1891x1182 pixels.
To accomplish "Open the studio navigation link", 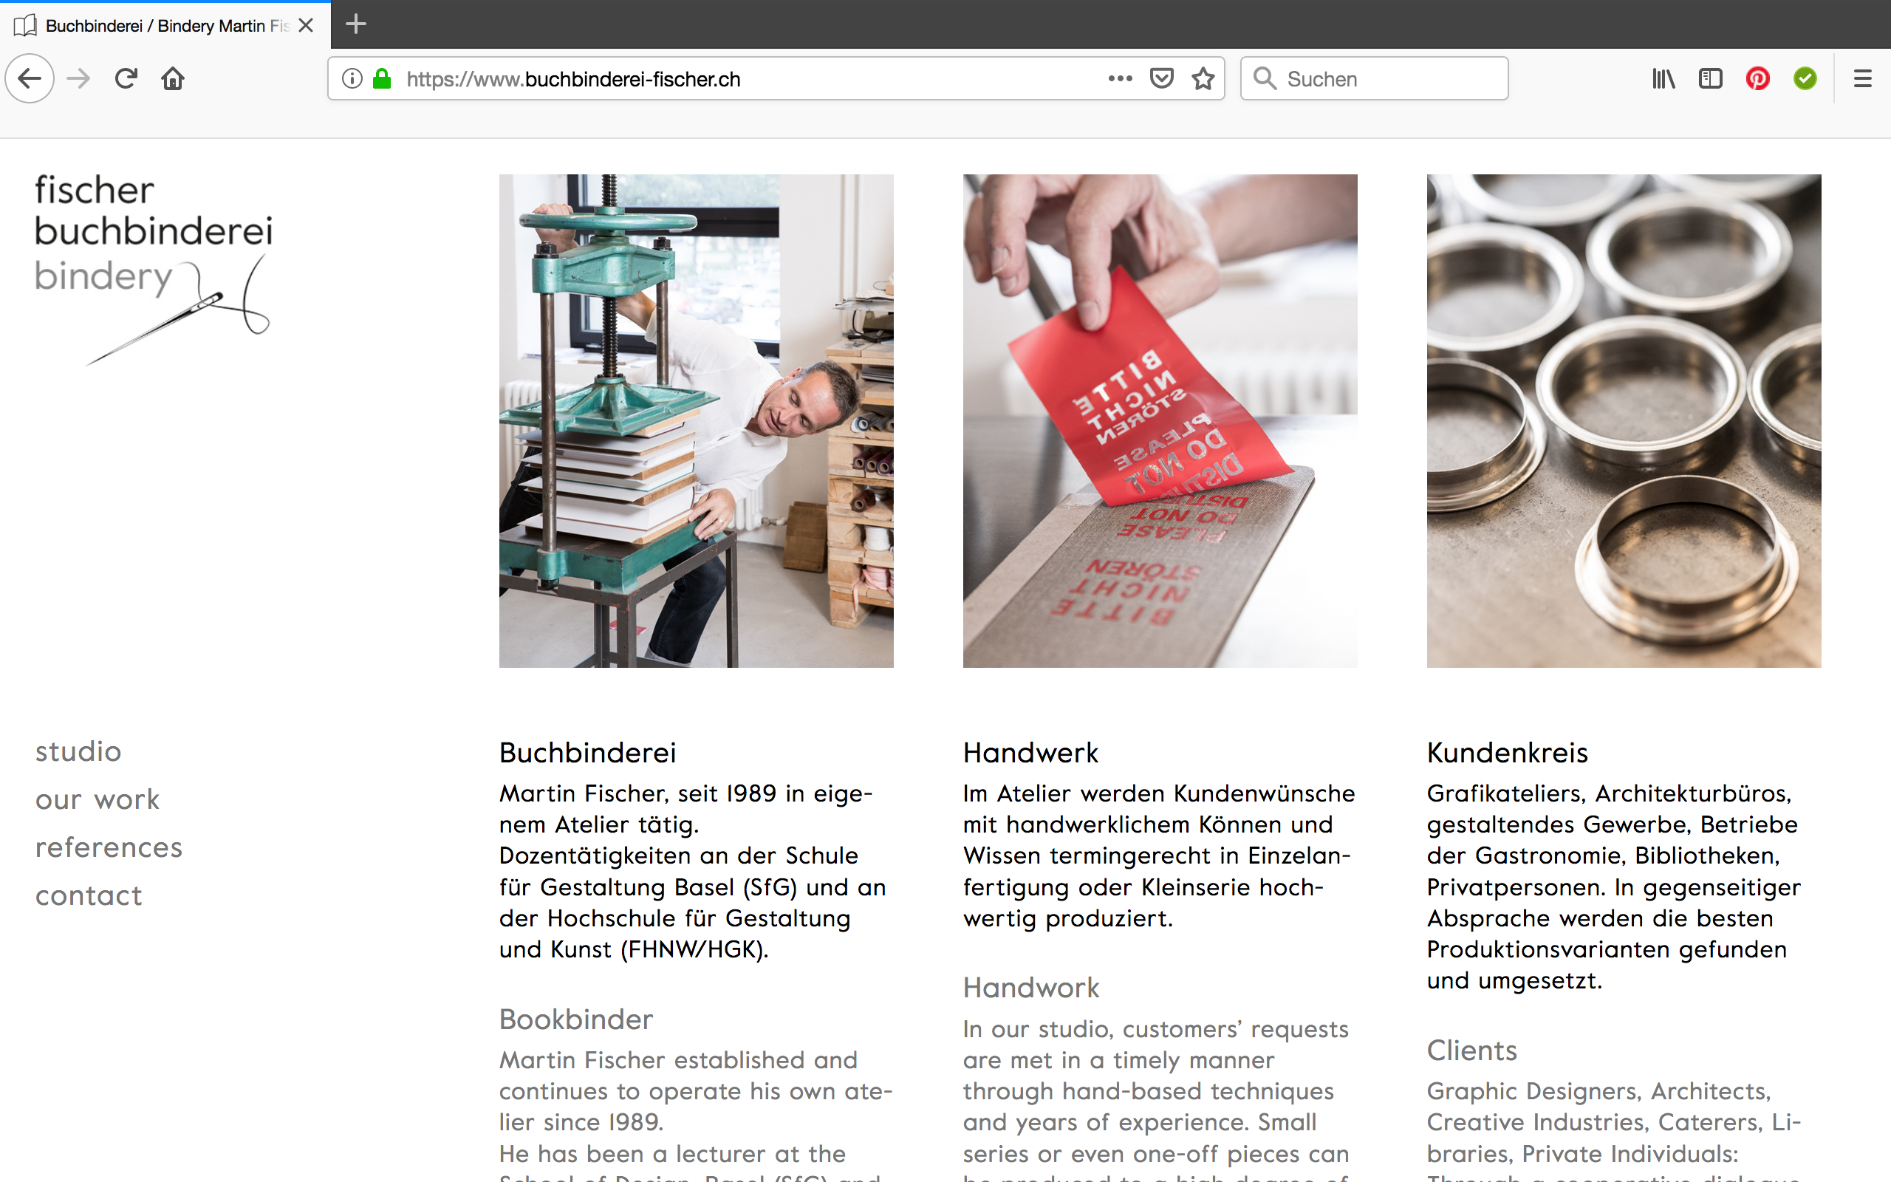I will [x=78, y=751].
